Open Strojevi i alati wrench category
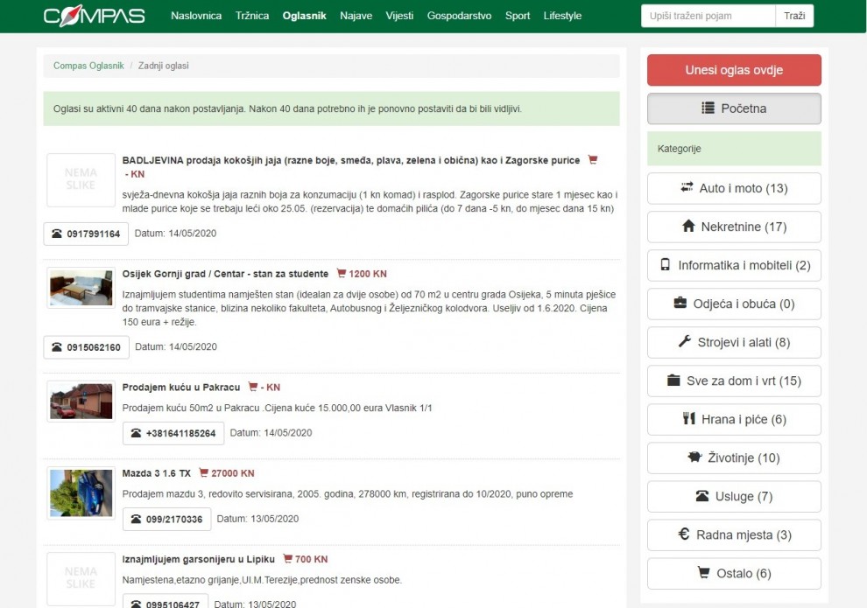The width and height of the screenshot is (867, 608). coord(734,342)
